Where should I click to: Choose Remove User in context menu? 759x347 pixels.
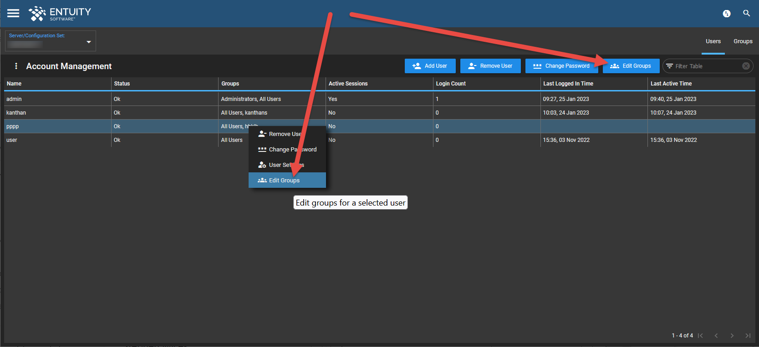coord(287,134)
